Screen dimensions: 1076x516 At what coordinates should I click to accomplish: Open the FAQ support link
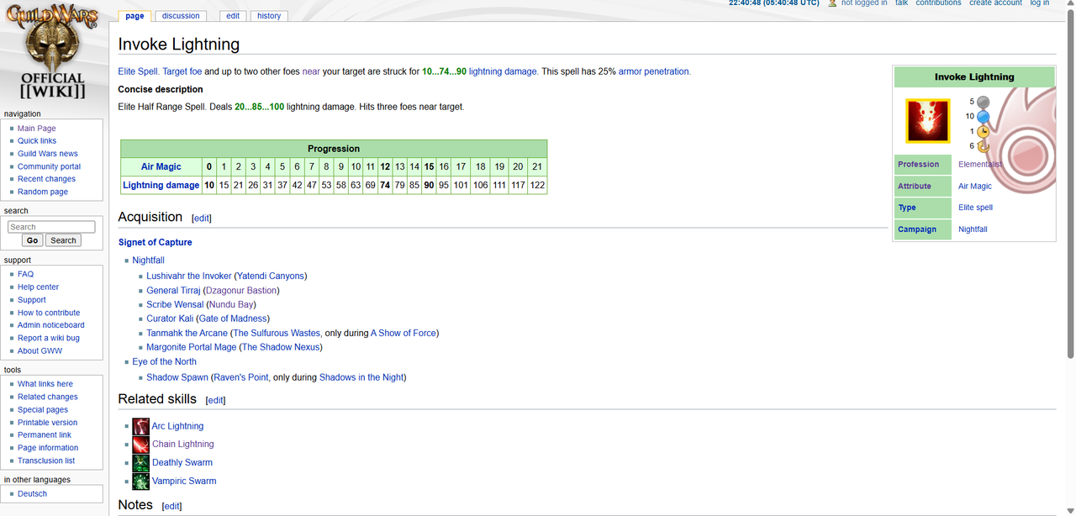[26, 274]
